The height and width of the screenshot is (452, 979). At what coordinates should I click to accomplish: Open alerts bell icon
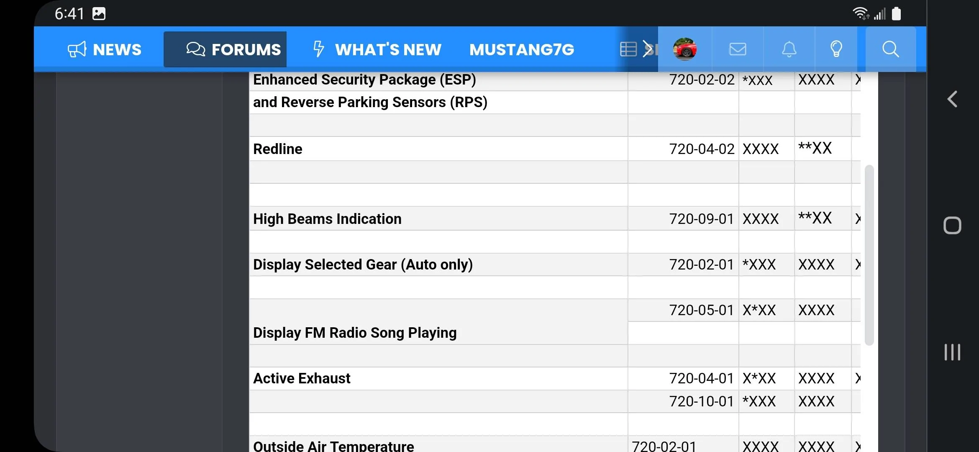pyautogui.click(x=789, y=49)
